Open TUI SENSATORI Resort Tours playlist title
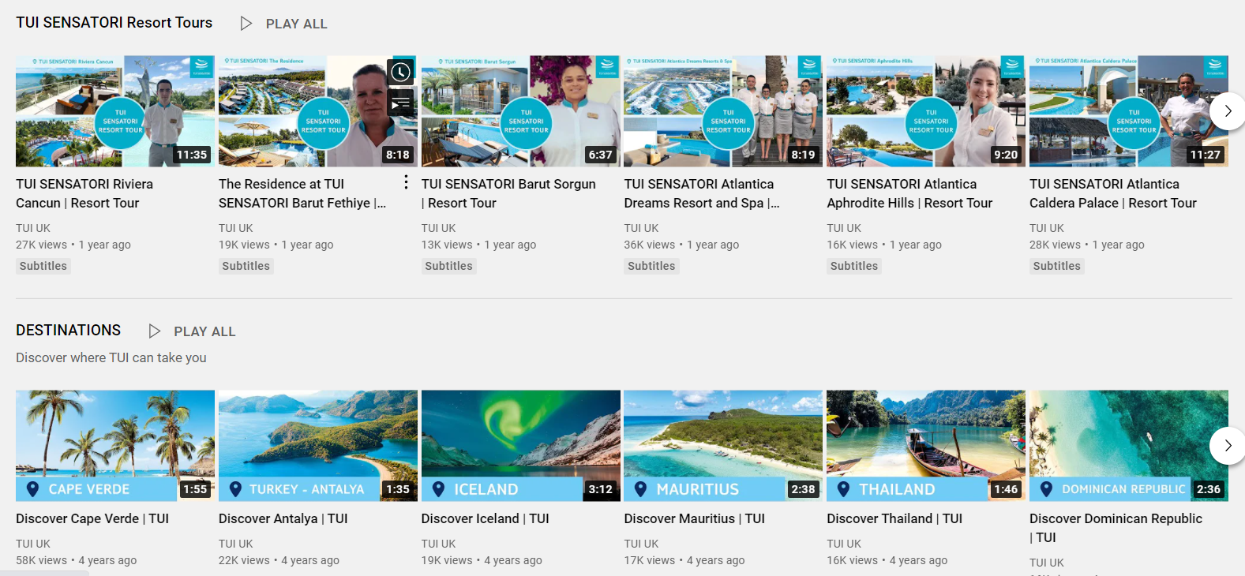The width and height of the screenshot is (1245, 576). coord(114,23)
